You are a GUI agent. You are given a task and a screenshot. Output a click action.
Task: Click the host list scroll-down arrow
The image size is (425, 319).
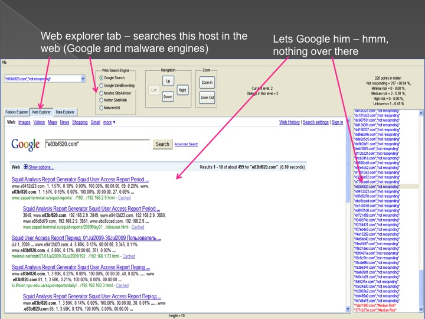(x=421, y=309)
